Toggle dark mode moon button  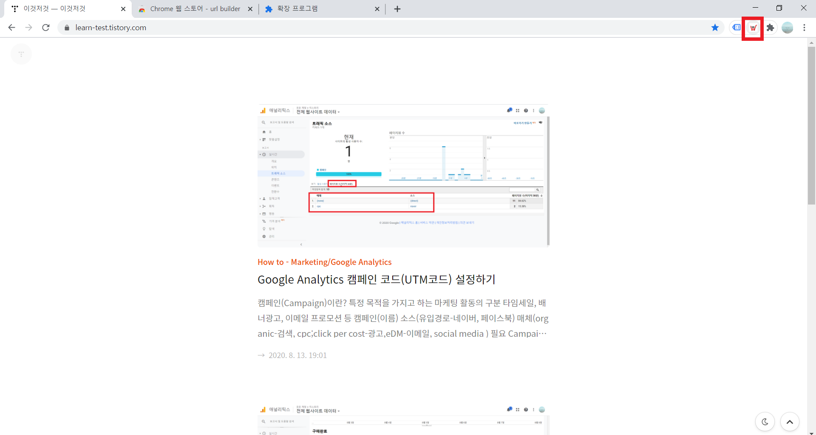(765, 422)
